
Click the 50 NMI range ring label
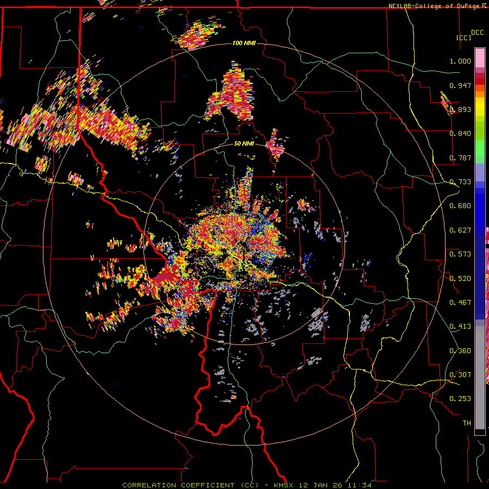tap(244, 143)
